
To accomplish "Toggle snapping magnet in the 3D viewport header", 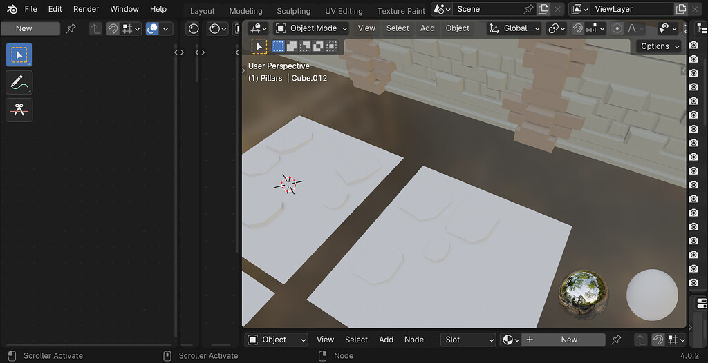I will tap(577, 28).
